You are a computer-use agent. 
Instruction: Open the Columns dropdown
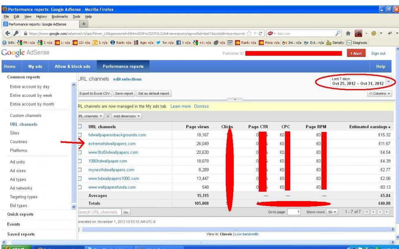coord(379,94)
